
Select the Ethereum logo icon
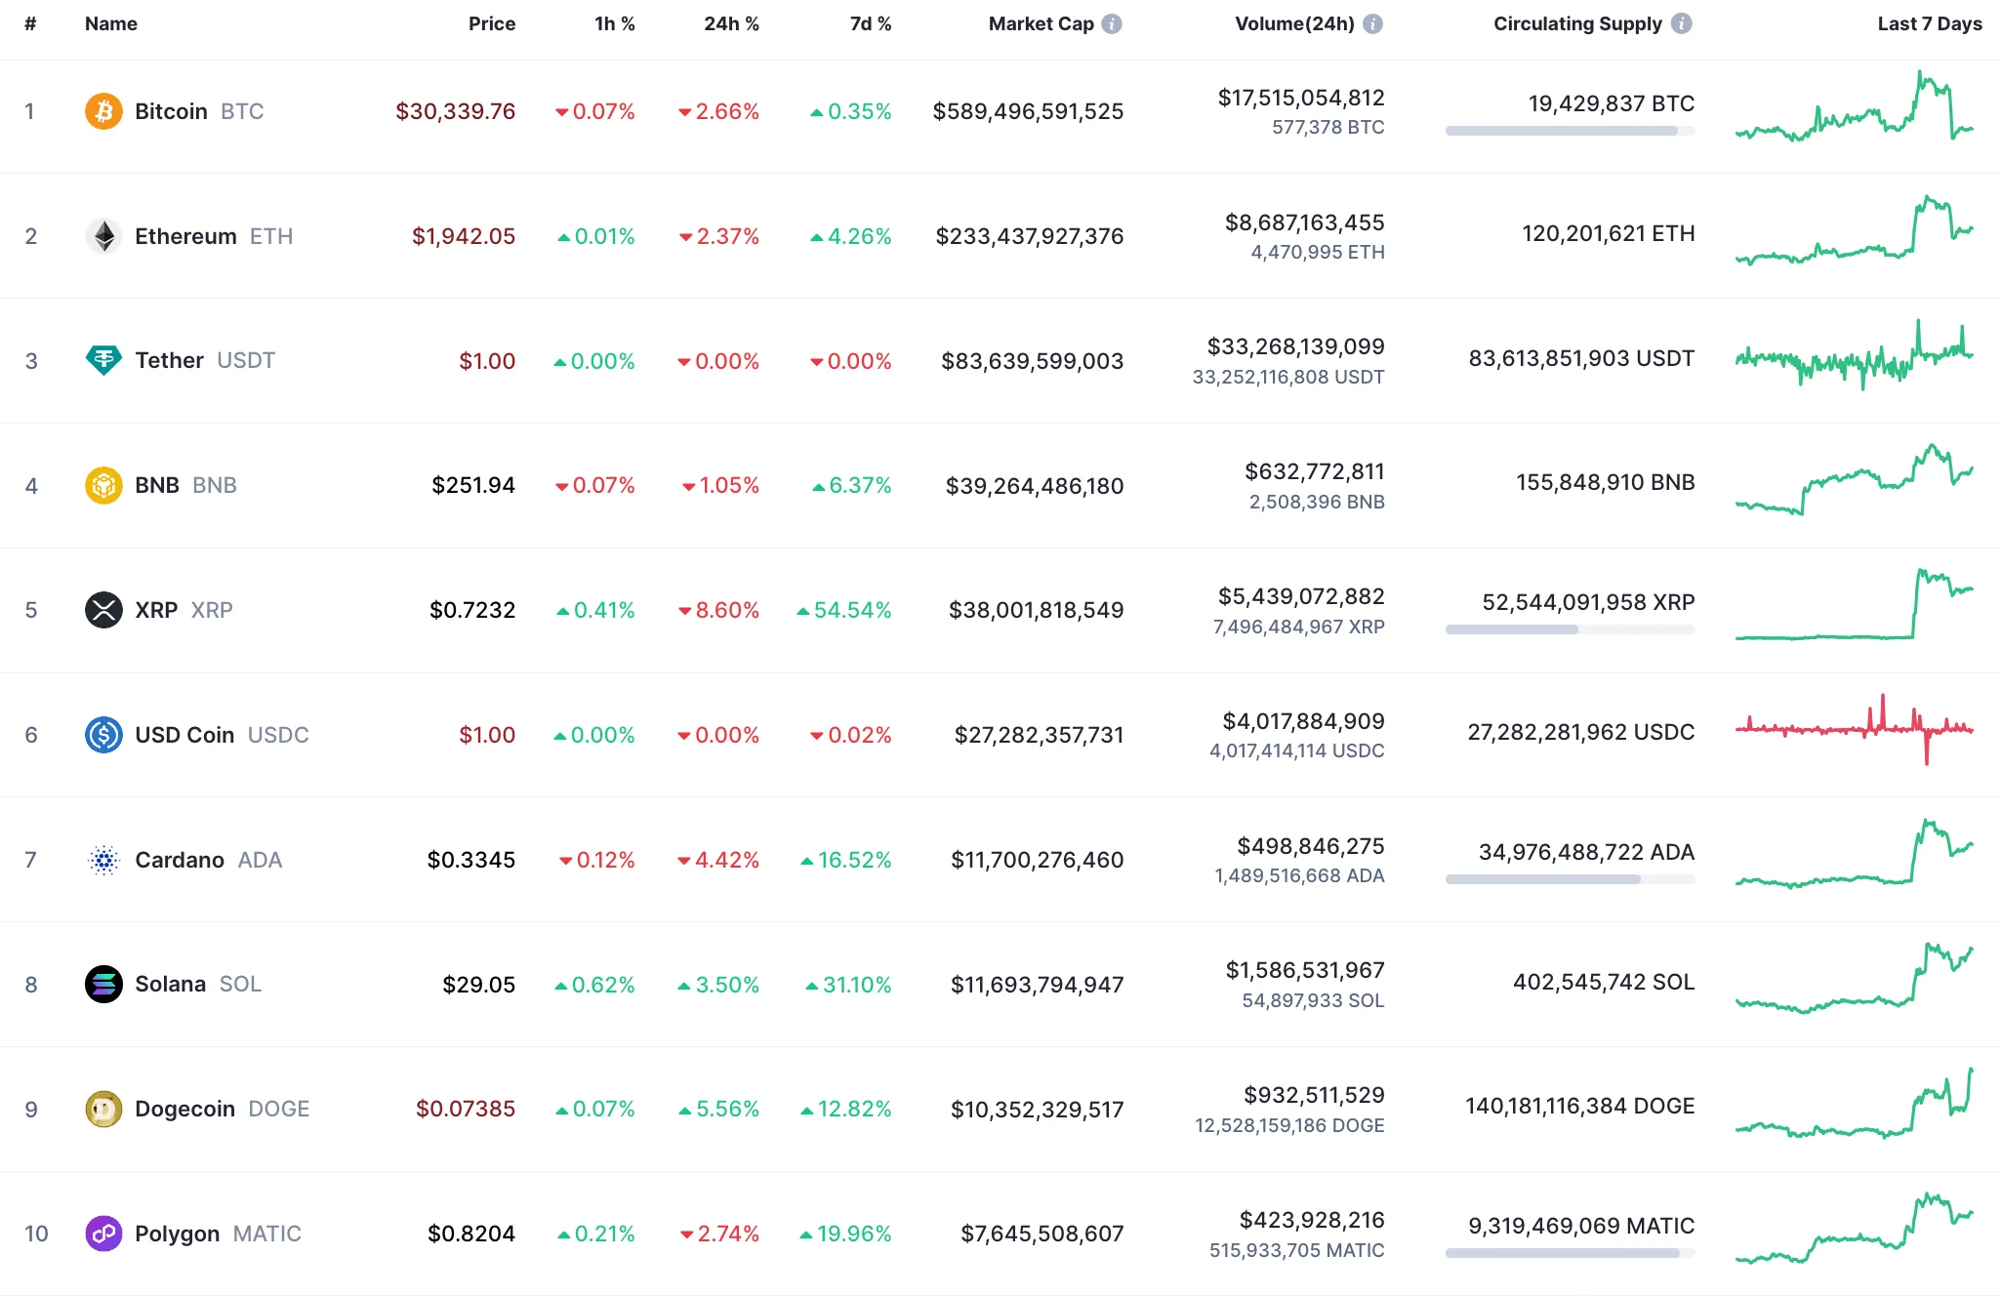click(x=104, y=235)
